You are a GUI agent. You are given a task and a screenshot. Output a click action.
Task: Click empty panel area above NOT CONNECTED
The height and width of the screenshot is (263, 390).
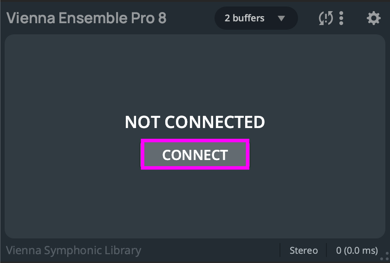[195, 74]
